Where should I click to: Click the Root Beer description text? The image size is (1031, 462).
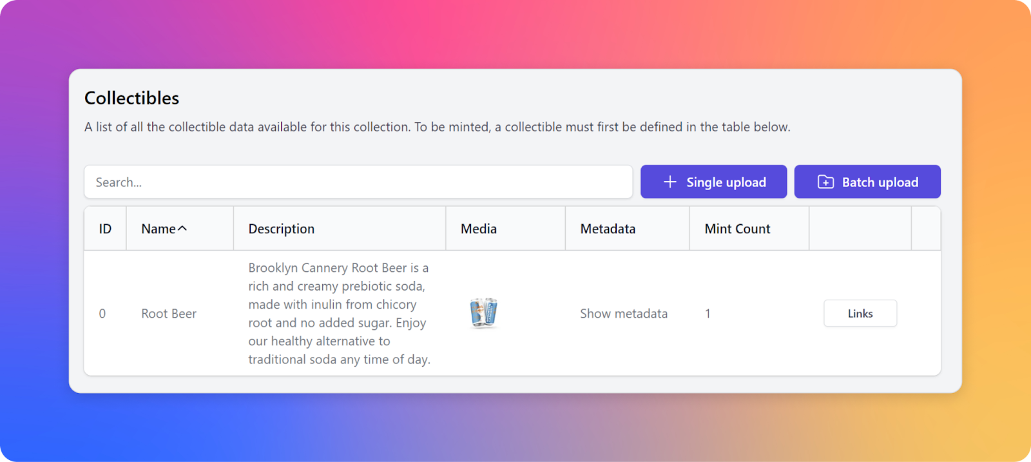point(339,313)
